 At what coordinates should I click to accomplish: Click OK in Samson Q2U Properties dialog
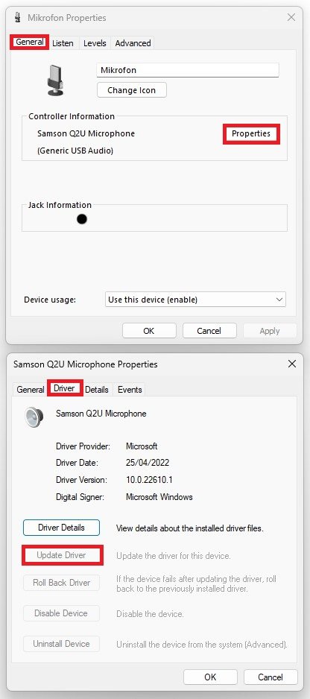point(211,677)
